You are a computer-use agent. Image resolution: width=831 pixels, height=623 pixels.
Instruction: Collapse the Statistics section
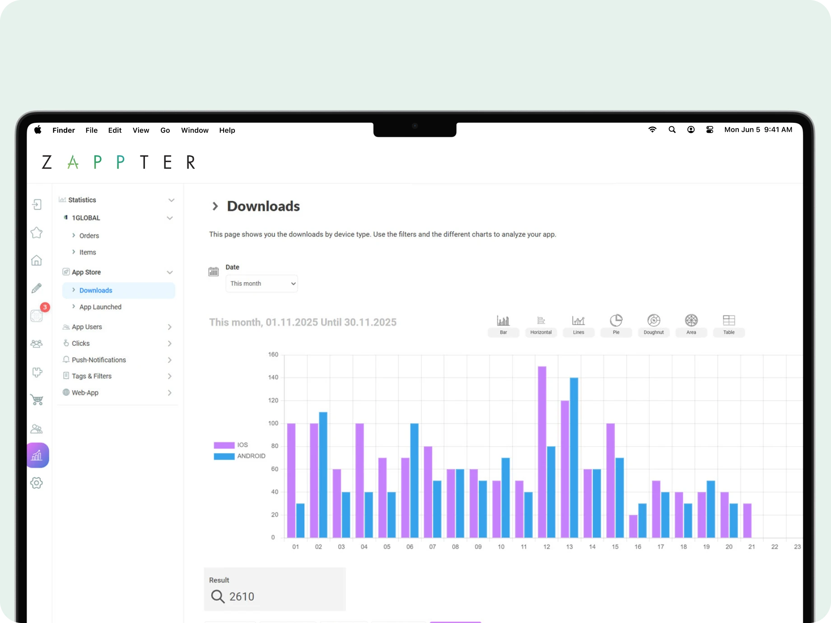(171, 200)
